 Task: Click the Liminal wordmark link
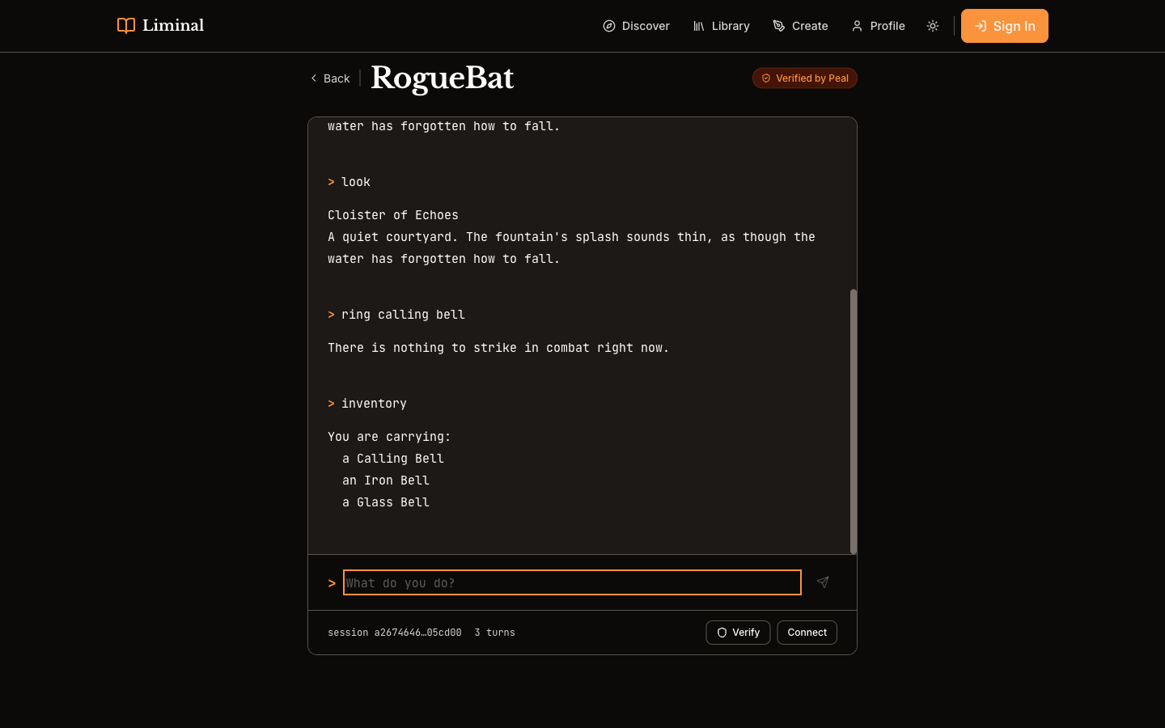tap(173, 26)
